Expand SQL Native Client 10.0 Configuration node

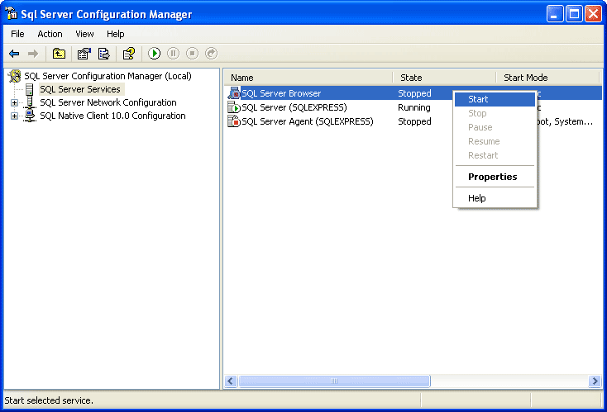click(x=14, y=116)
